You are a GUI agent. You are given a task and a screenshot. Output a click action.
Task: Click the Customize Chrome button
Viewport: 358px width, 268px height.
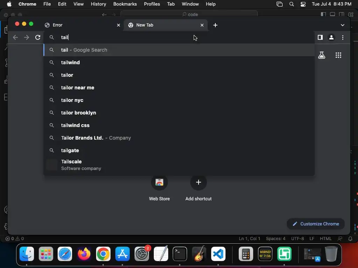point(316,224)
